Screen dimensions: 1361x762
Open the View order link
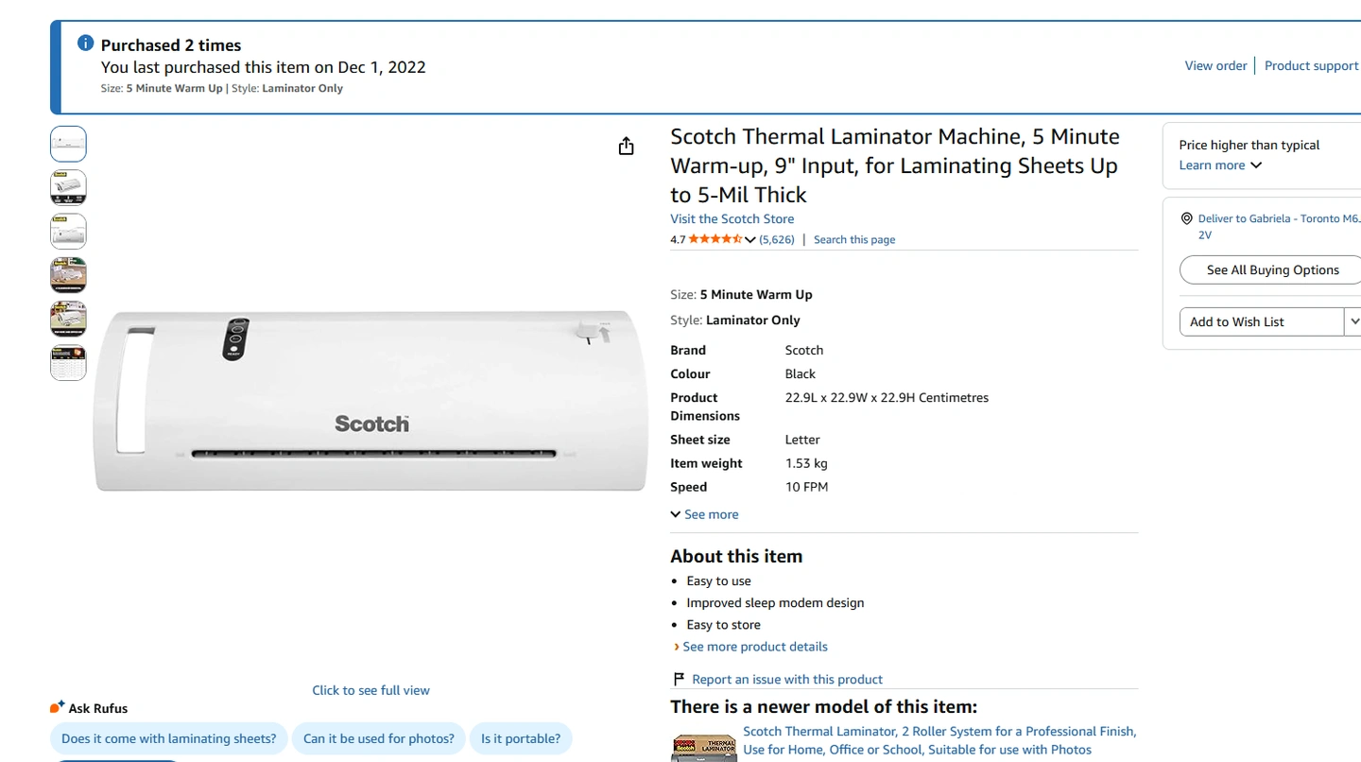pyautogui.click(x=1215, y=65)
